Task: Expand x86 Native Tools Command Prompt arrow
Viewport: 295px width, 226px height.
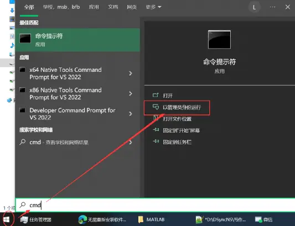Action: pos(131,93)
